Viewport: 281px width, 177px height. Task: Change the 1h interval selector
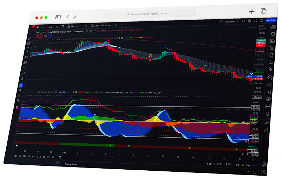(x=57, y=27)
